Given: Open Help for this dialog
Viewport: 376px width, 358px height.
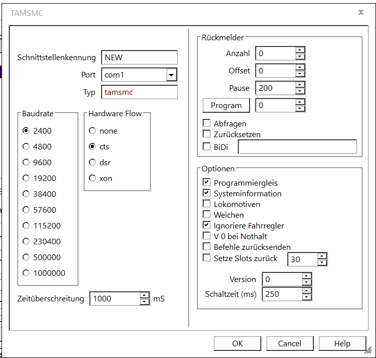Looking at the screenshot, I should [x=342, y=344].
